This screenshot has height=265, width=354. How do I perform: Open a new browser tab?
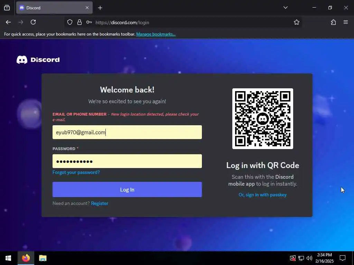tap(100, 8)
